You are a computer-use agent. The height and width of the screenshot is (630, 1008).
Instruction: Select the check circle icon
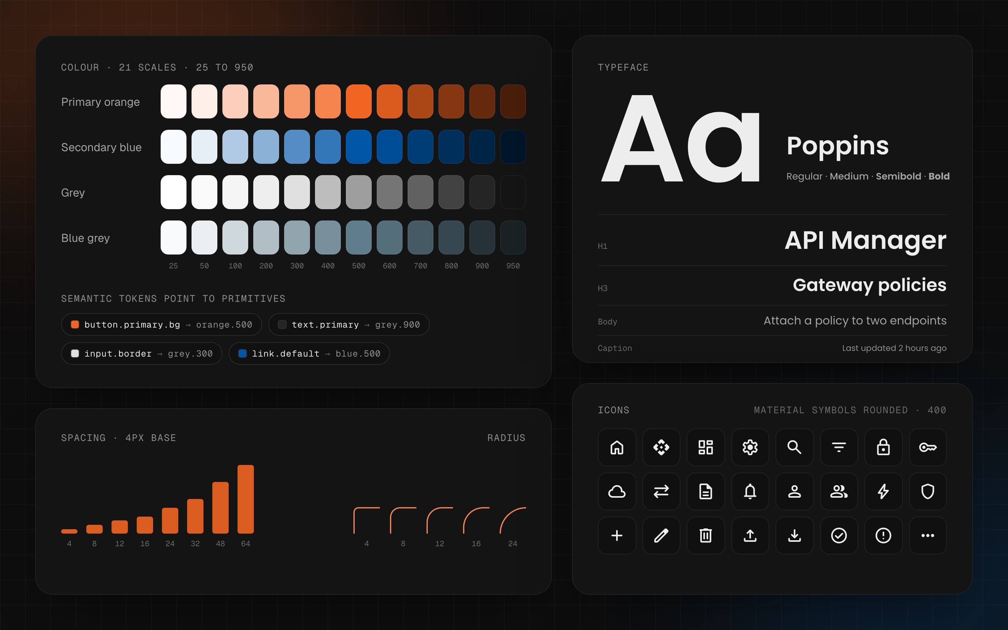pyautogui.click(x=839, y=535)
